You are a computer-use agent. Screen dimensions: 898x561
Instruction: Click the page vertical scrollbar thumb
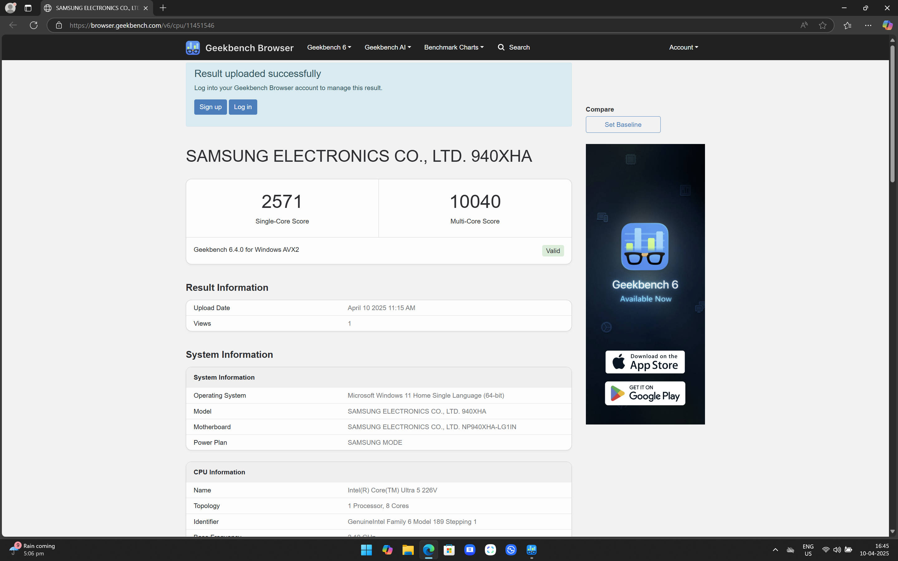(x=892, y=113)
